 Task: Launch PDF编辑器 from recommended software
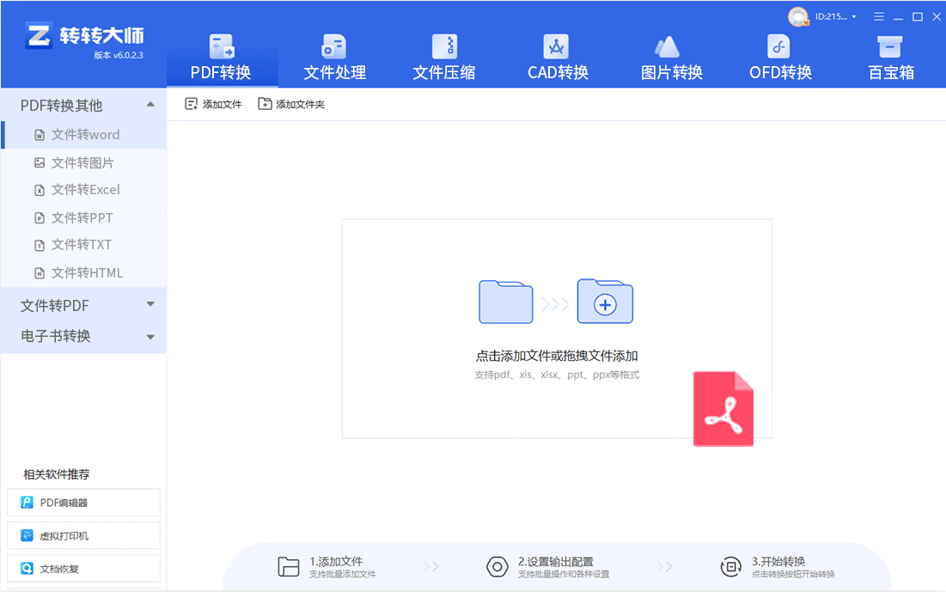point(83,502)
